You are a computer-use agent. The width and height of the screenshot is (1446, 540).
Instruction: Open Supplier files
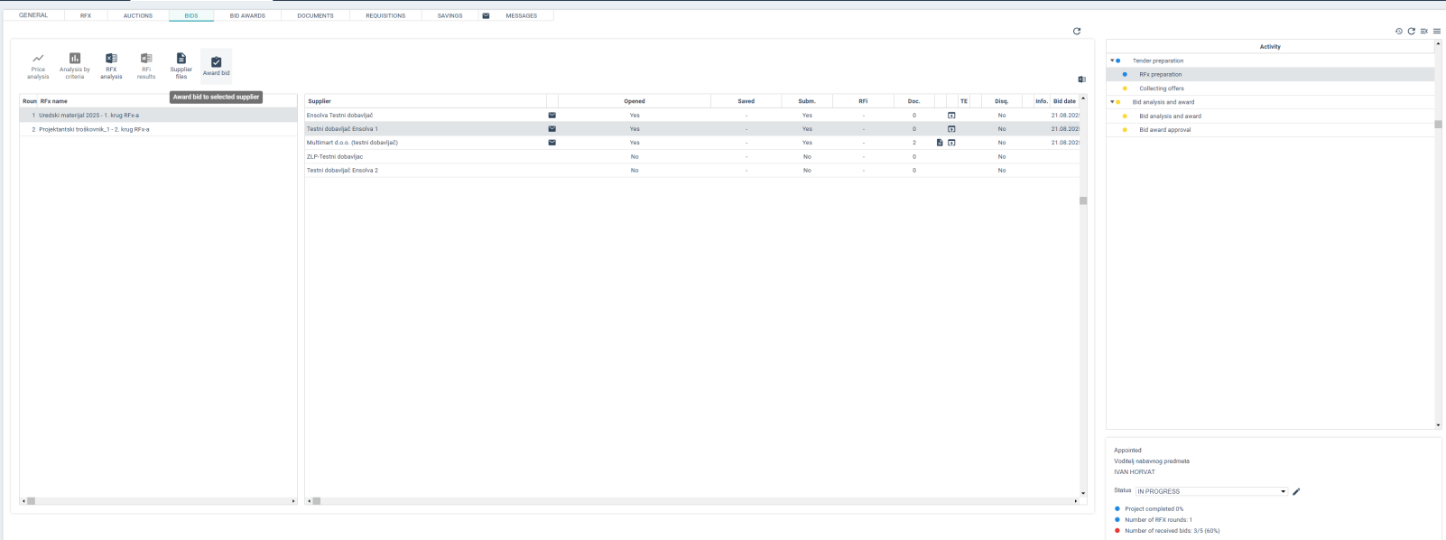tap(181, 65)
